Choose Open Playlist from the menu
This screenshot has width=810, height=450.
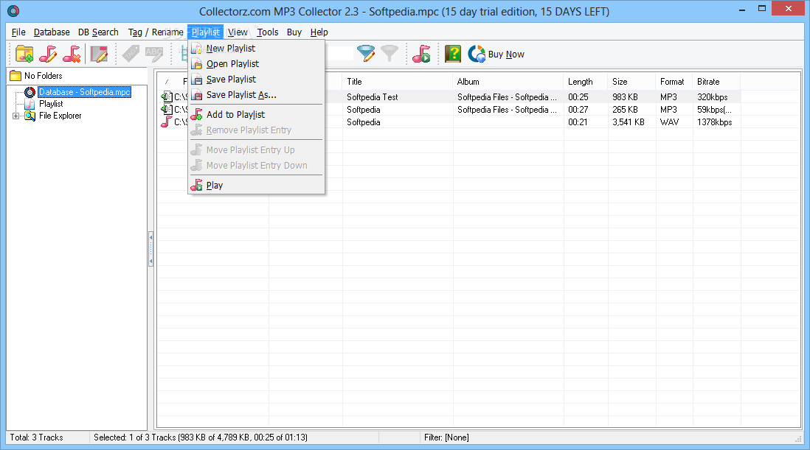[256, 64]
